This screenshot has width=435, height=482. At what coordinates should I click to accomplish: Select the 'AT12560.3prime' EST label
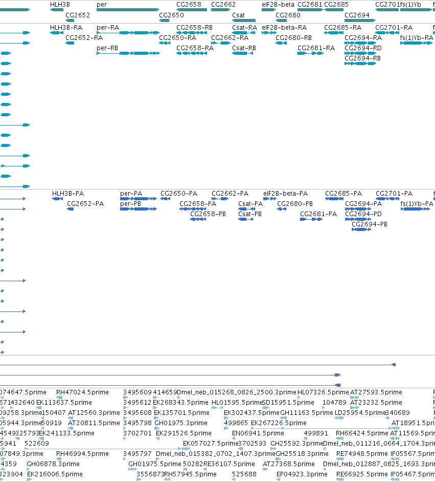click(x=94, y=412)
